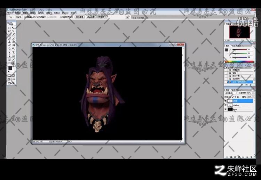Toggle Quick Mask mode in toolbox
Viewport: 261px width, 180px height.
click(x=14, y=75)
